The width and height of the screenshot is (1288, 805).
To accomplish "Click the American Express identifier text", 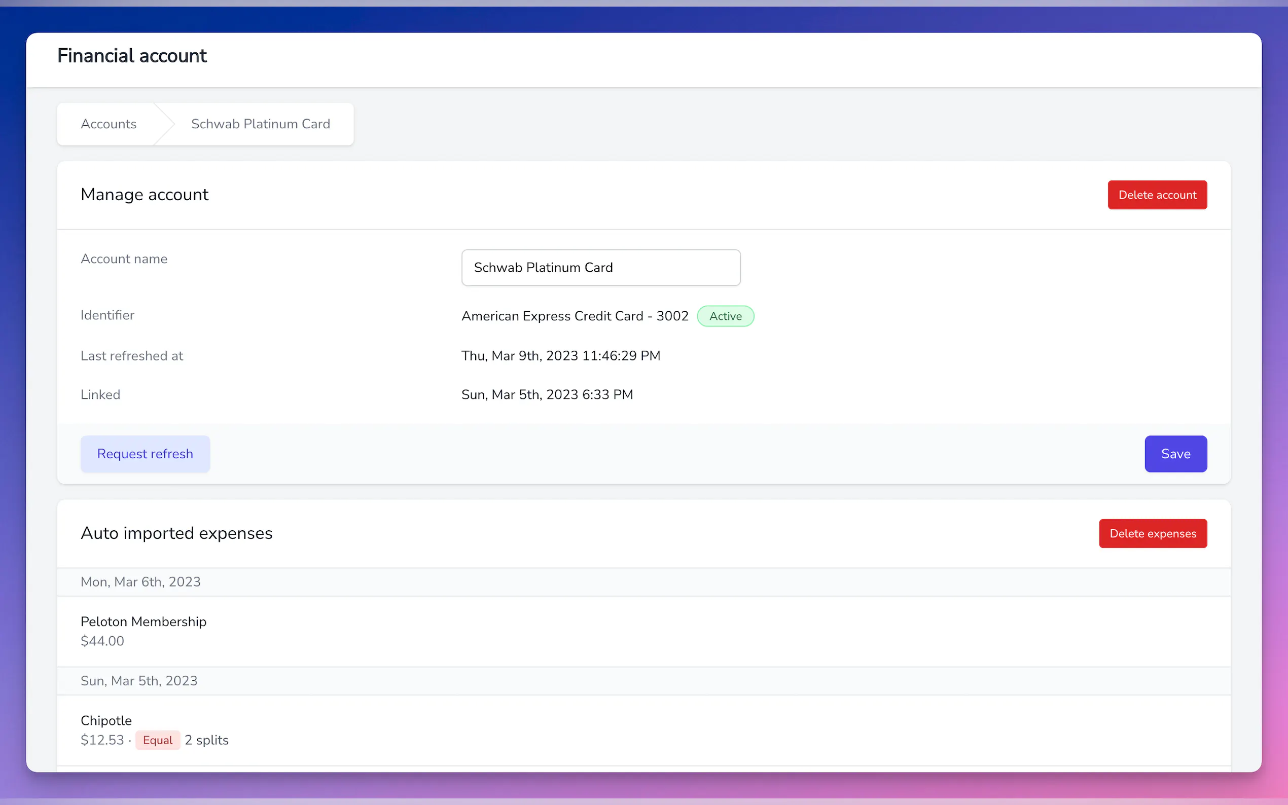I will 575,316.
